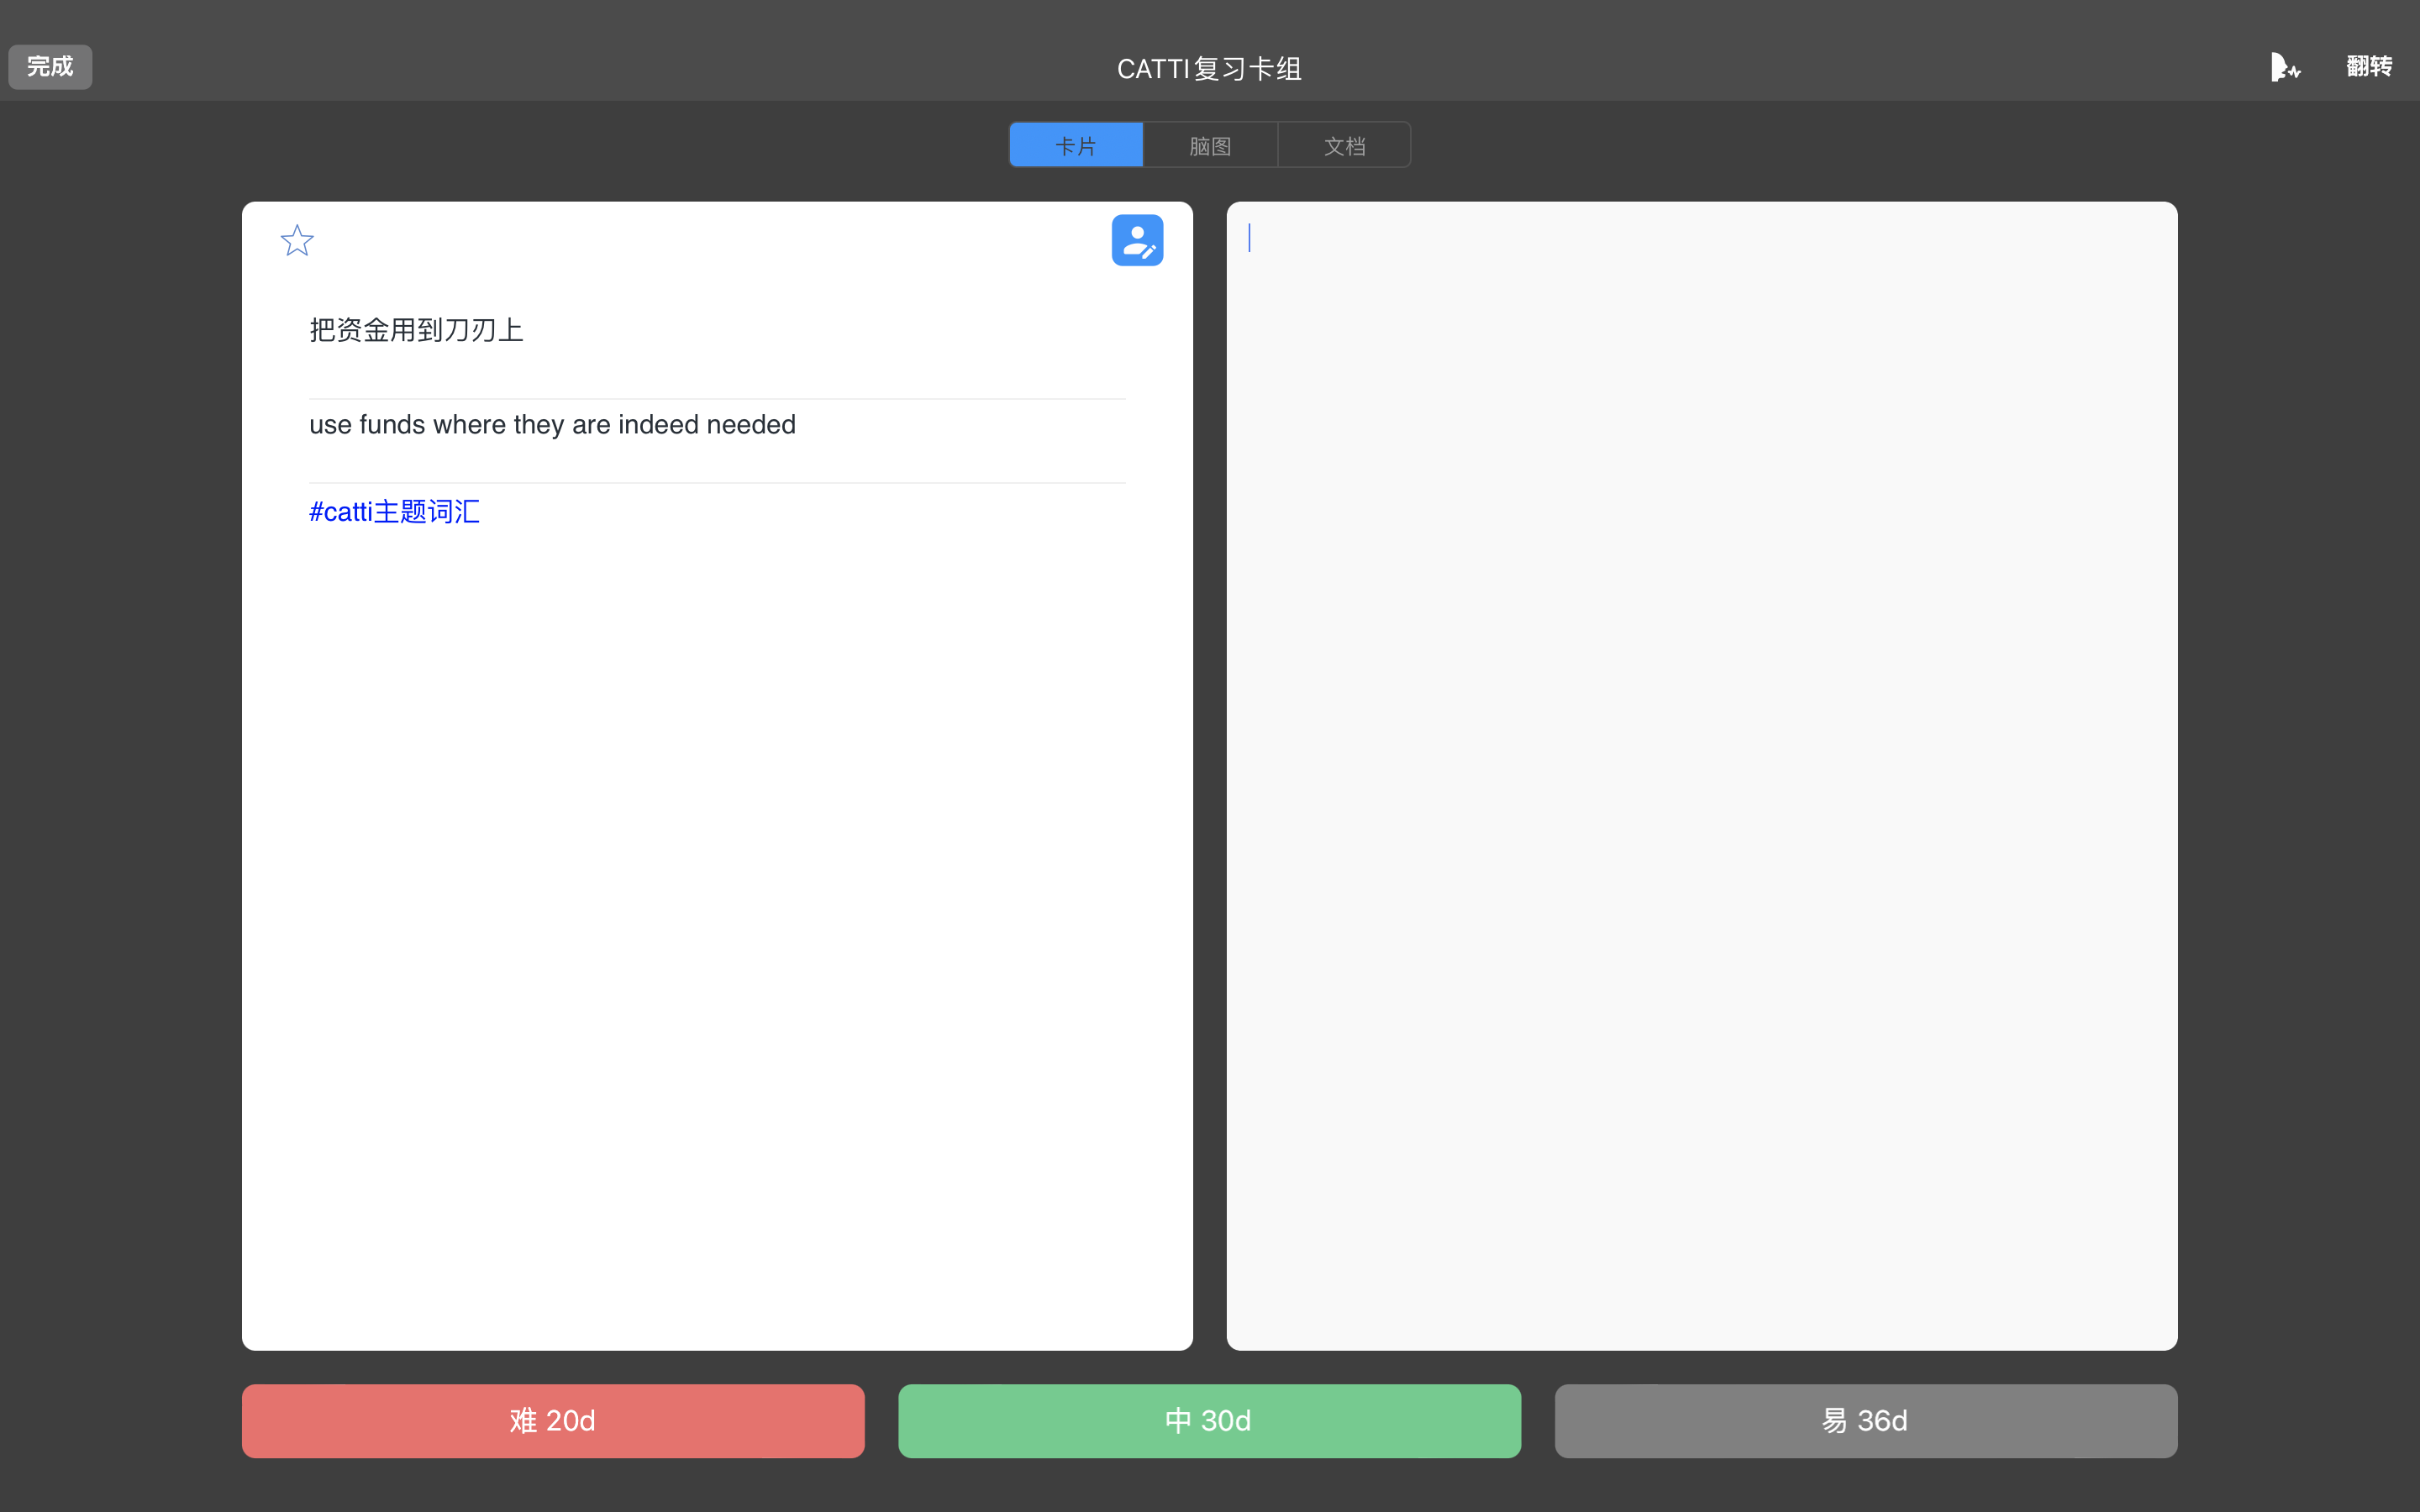This screenshot has width=2420, height=1512.
Task: Click the English translation text line
Action: 552,425
